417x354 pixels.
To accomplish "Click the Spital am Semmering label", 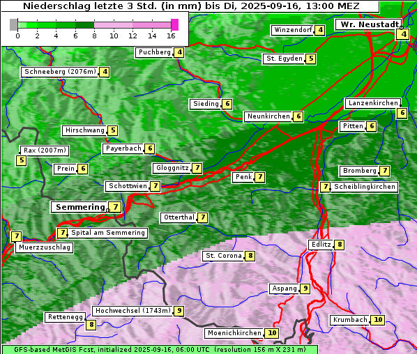I will pos(107,233).
